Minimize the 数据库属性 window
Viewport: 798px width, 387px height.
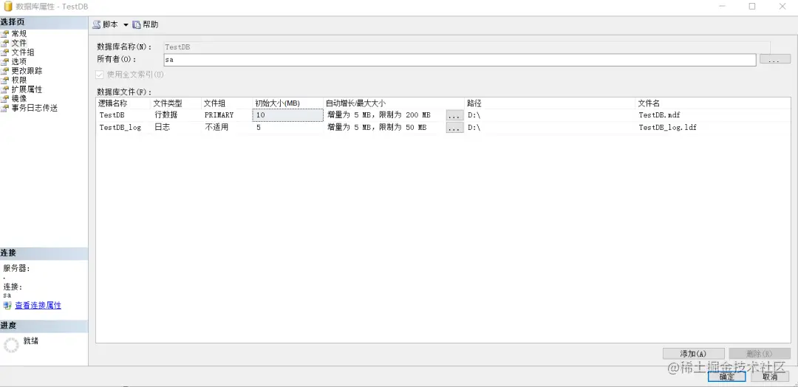(x=722, y=6)
